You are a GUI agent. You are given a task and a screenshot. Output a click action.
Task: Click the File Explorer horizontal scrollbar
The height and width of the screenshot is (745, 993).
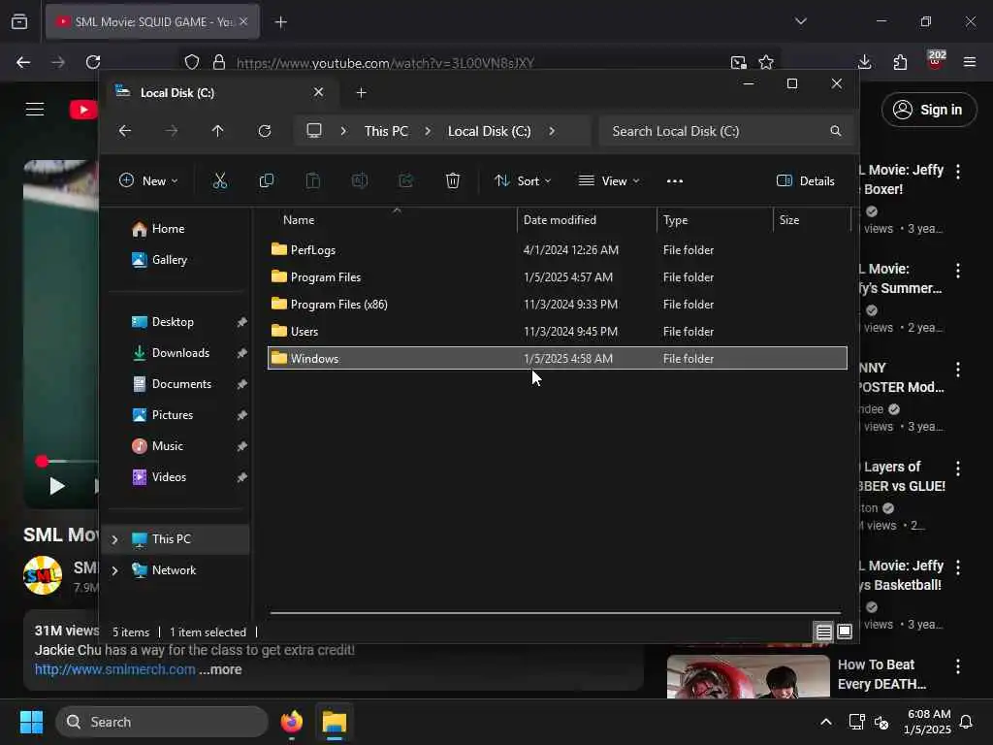[x=555, y=613]
